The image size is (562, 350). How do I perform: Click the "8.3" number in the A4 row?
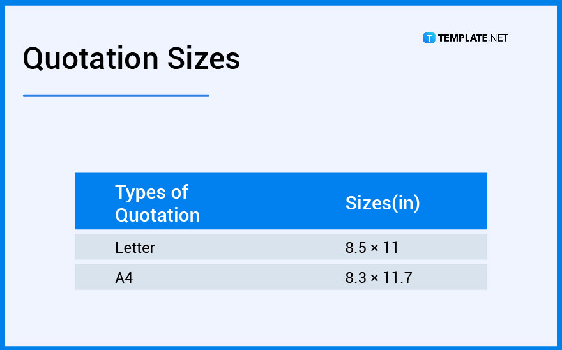(x=356, y=278)
